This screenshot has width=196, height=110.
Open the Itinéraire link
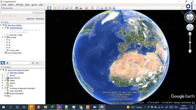tap(31, 19)
